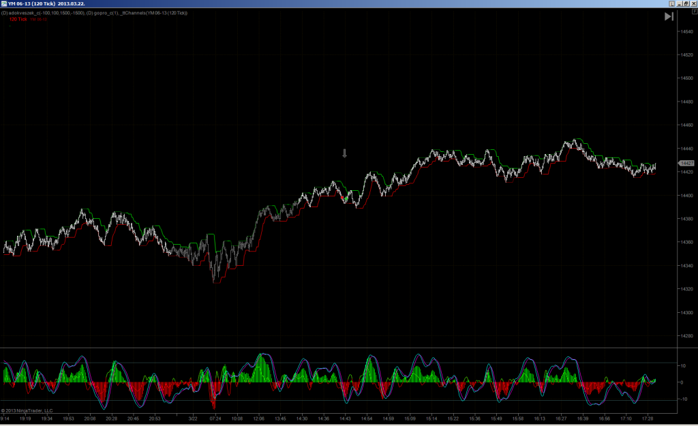Image resolution: width=698 pixels, height=426 pixels.
Task: Click the 14280 price axis label
Action: 687,336
